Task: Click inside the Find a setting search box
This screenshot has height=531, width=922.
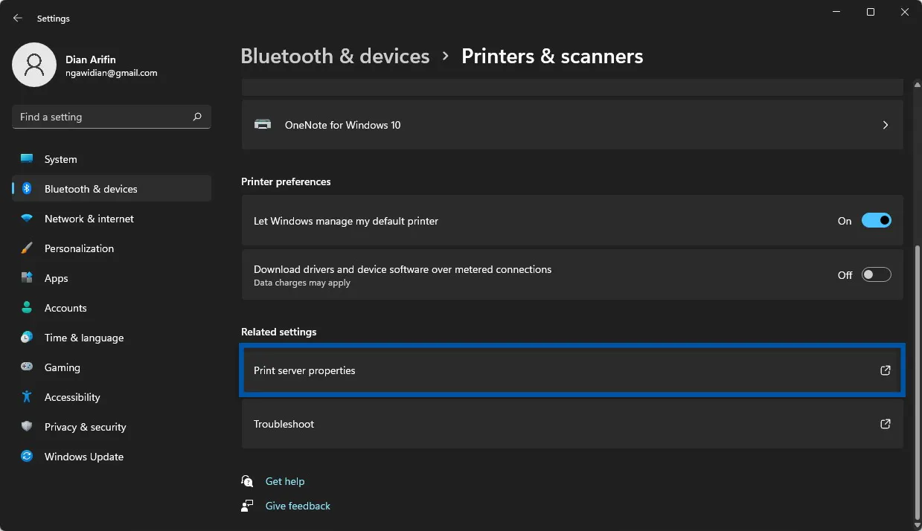Action: pyautogui.click(x=104, y=117)
